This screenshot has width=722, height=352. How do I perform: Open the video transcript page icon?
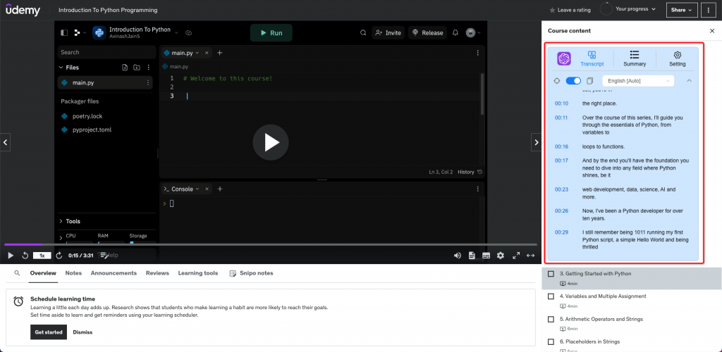click(472, 256)
